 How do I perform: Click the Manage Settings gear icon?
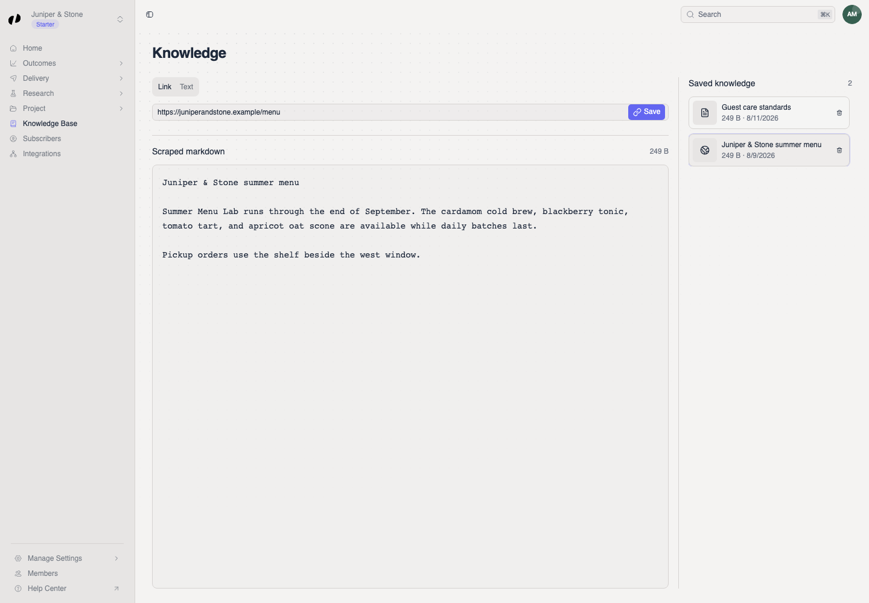pyautogui.click(x=18, y=558)
